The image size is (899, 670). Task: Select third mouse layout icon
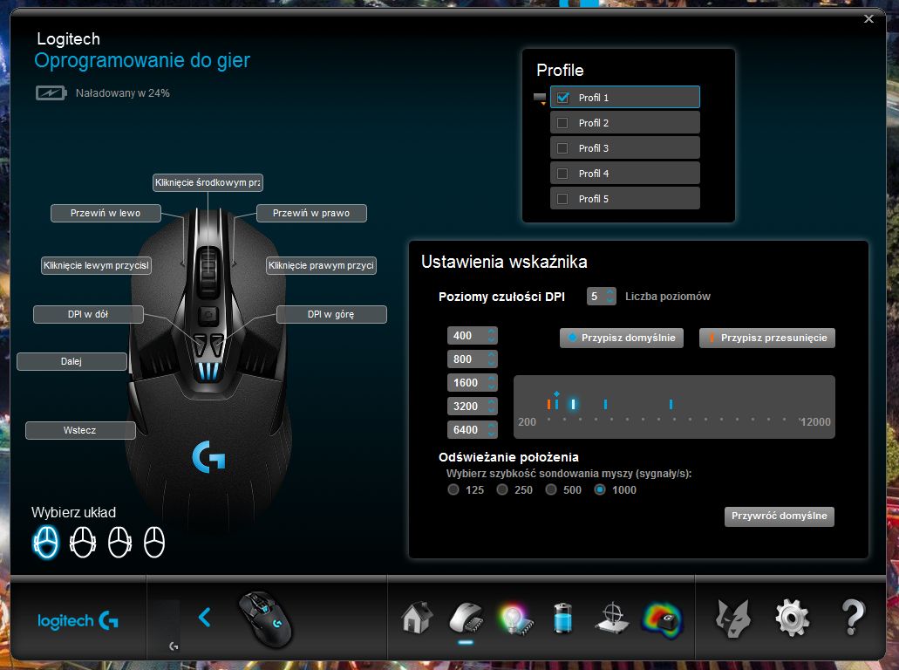point(119,542)
